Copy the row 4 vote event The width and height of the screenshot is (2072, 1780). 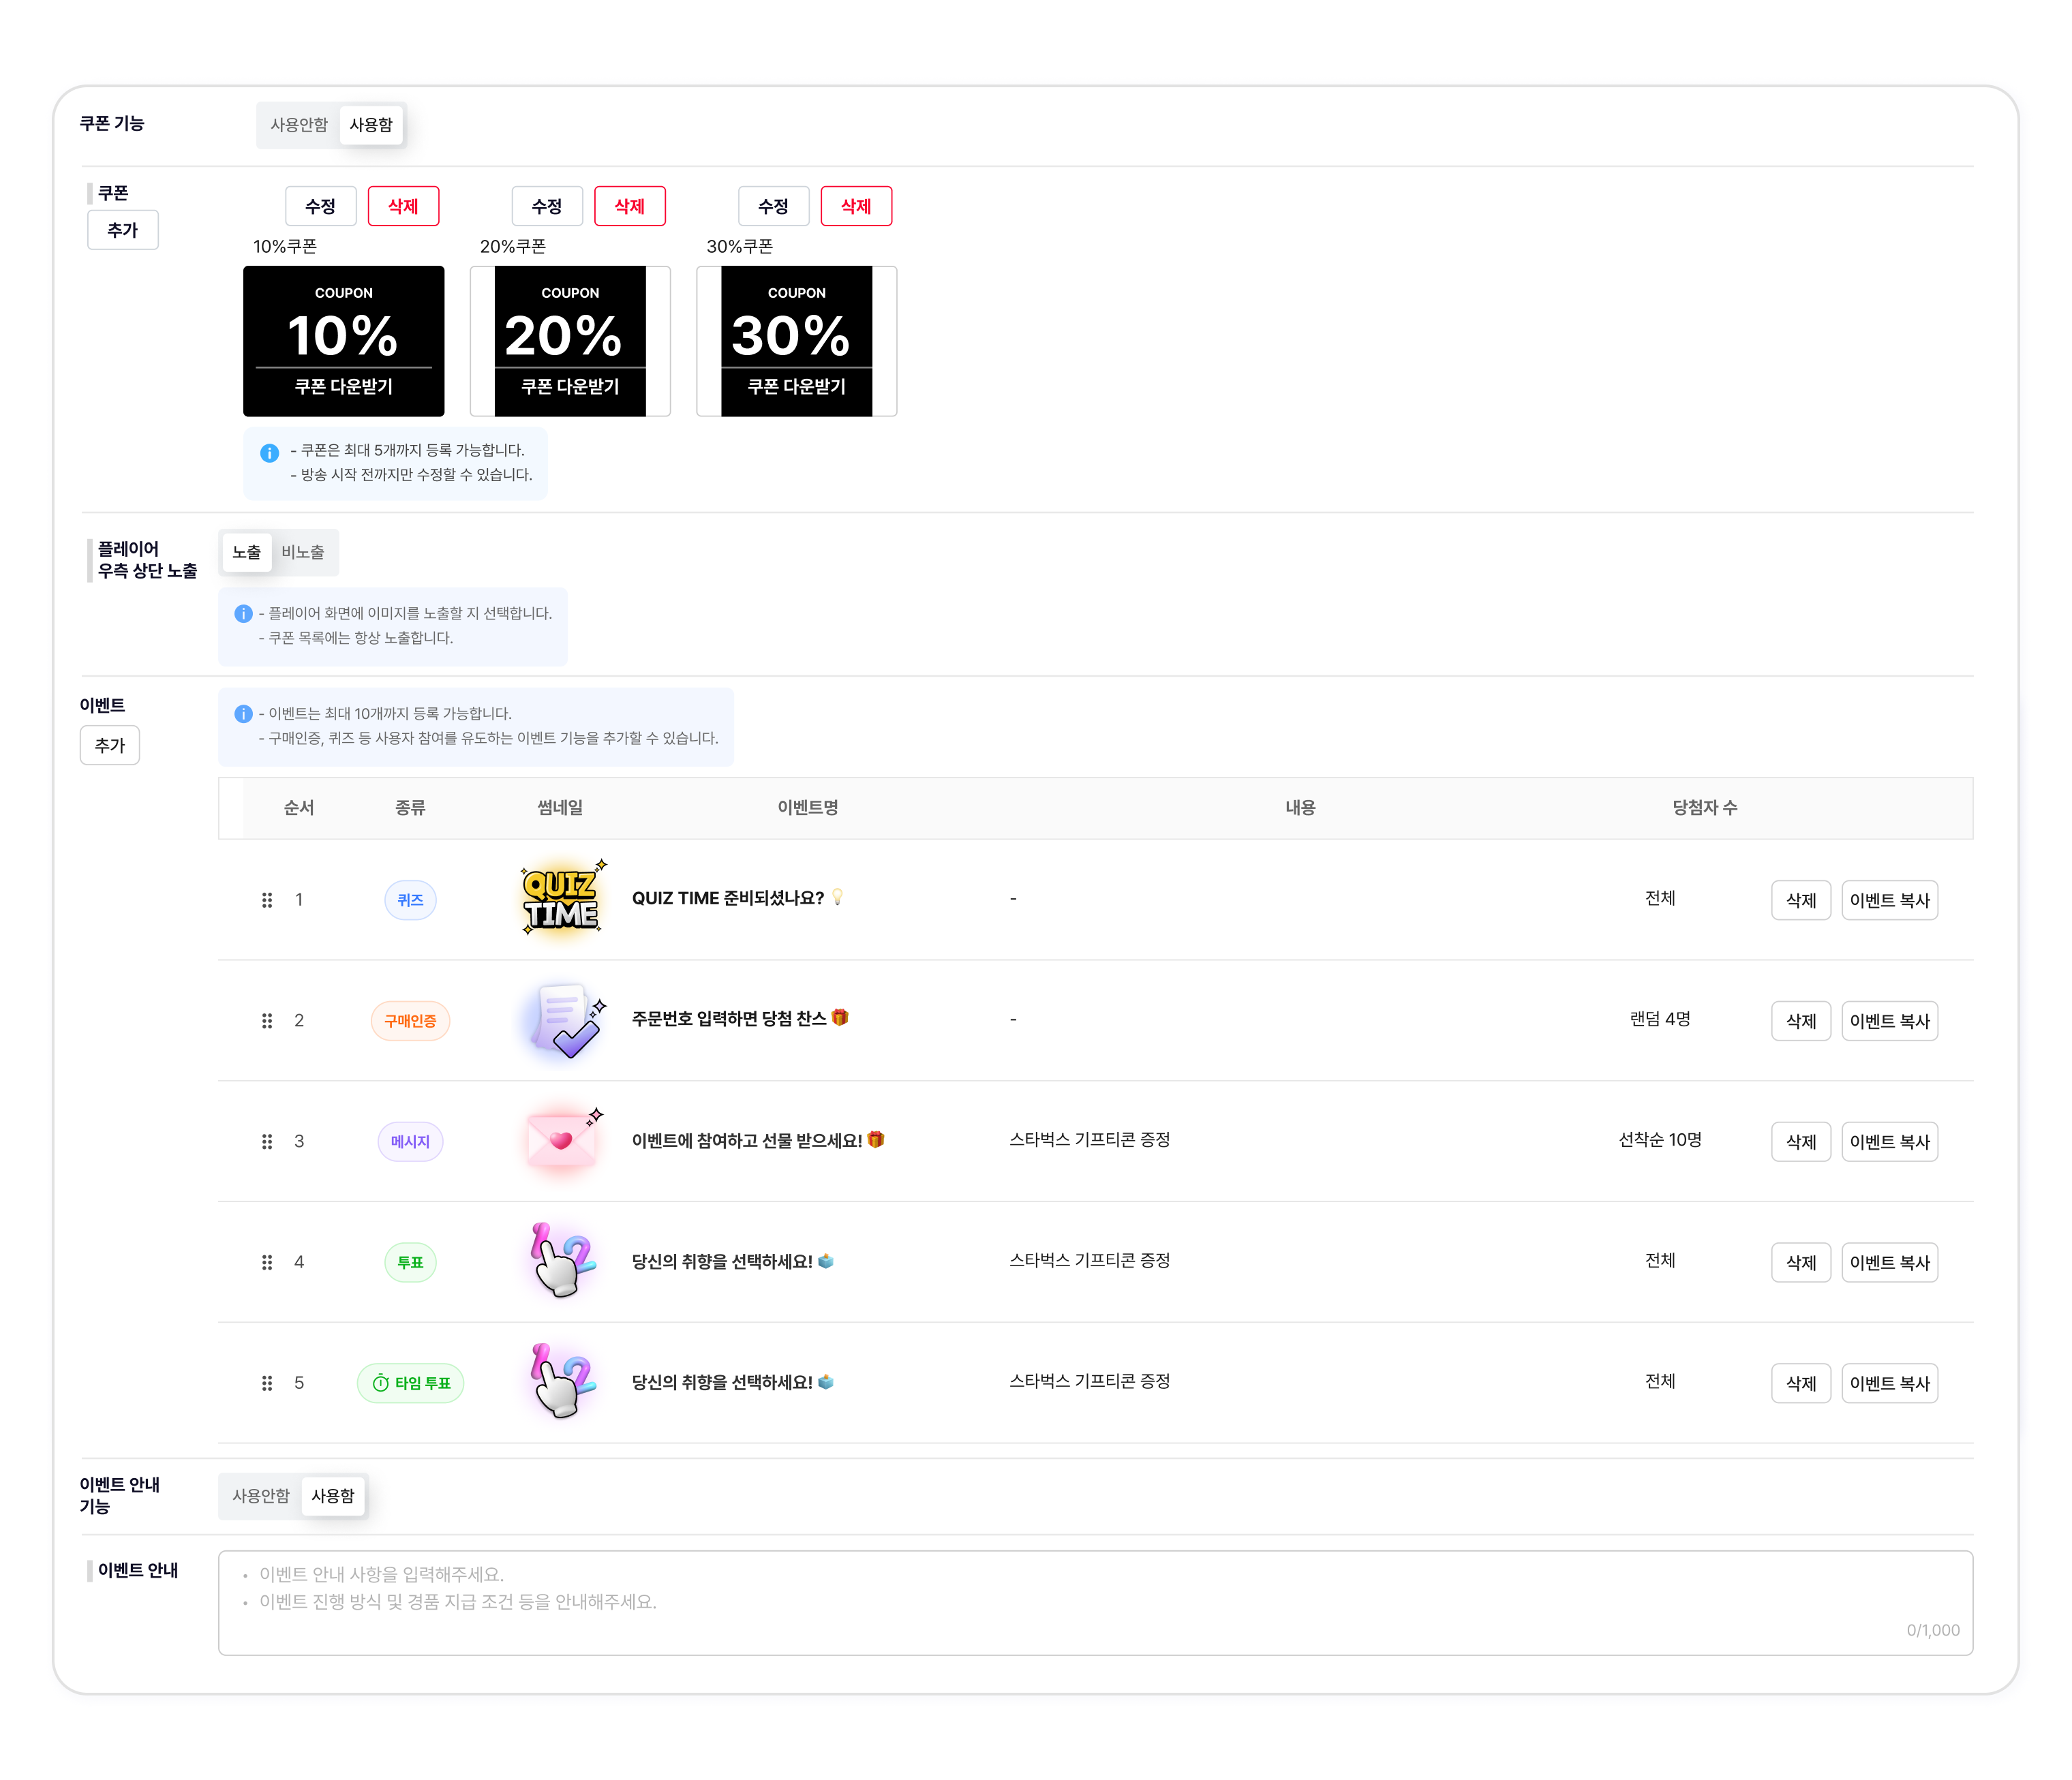click(x=1890, y=1262)
